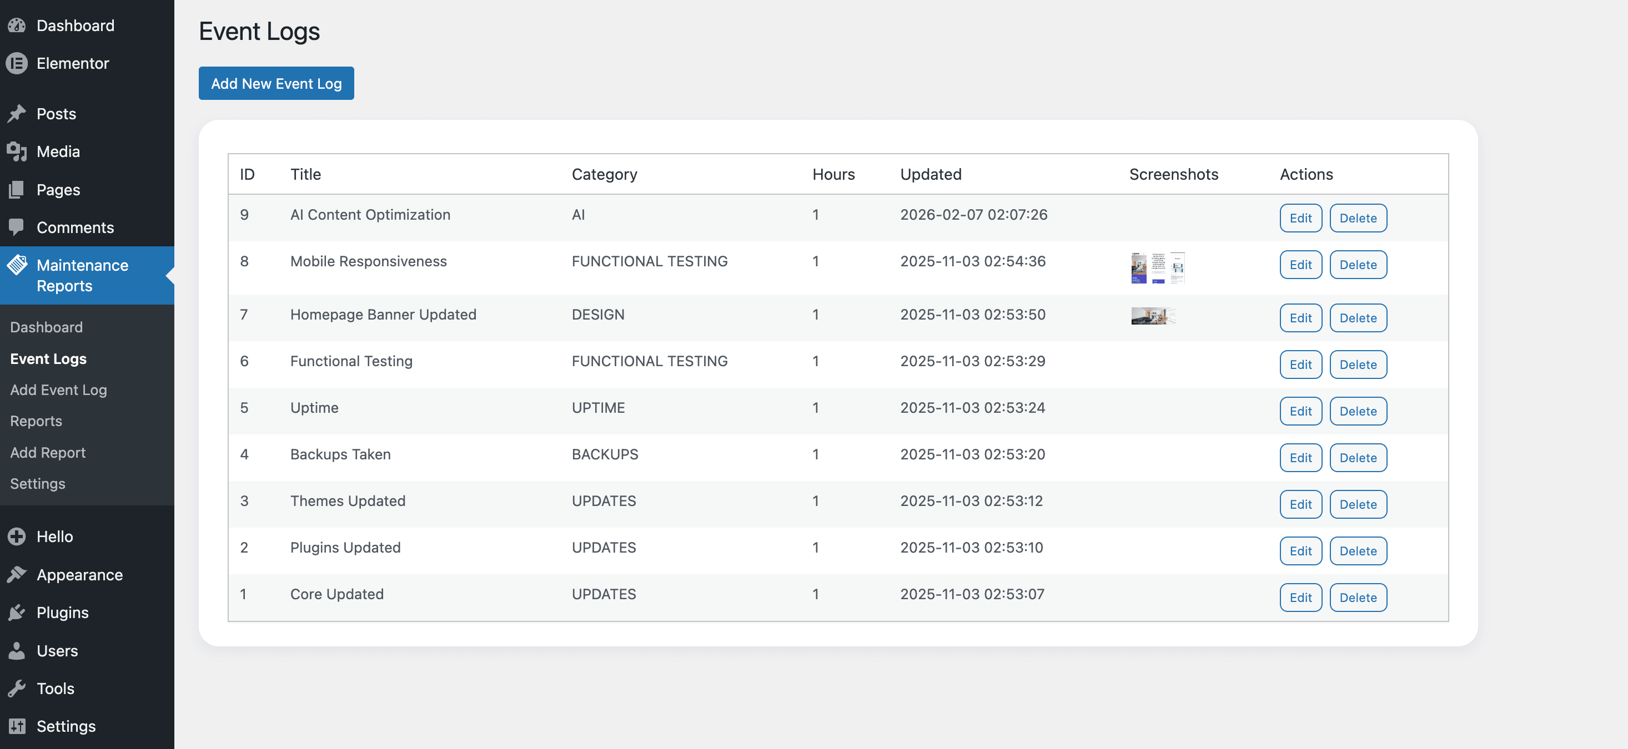Screen dimensions: 1628x749
Task: Click the Media library icon
Action: coord(17,151)
